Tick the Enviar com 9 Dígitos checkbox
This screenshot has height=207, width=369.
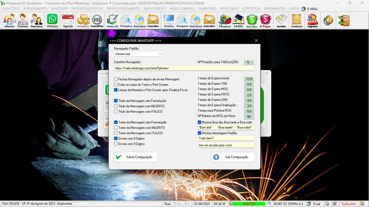(116, 144)
